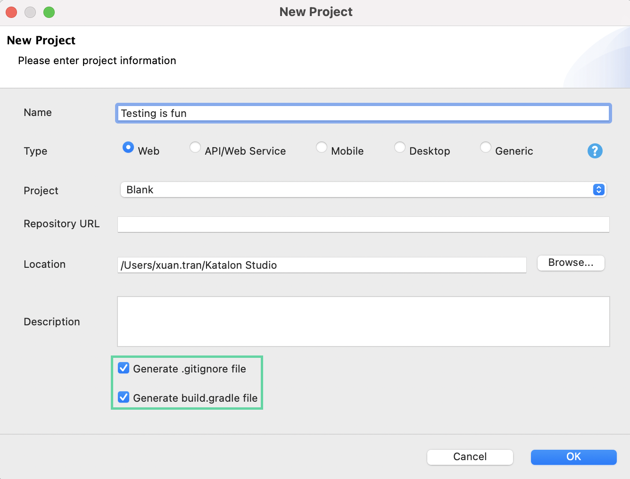Select the Web project type
Viewport: 630px width, 479px height.
click(128, 148)
